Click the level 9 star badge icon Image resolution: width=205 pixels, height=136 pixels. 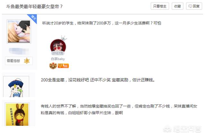[27, 61]
